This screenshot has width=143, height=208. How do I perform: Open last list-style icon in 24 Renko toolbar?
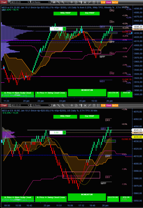point(98,2)
